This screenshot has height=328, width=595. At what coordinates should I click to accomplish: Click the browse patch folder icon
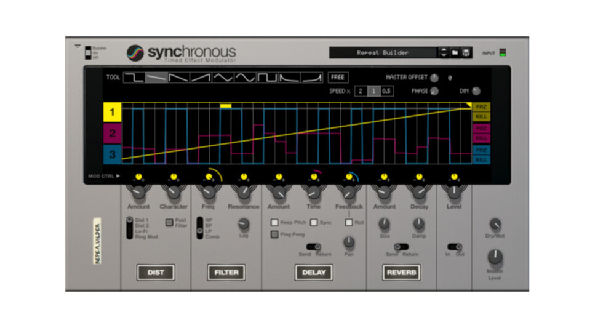click(454, 53)
